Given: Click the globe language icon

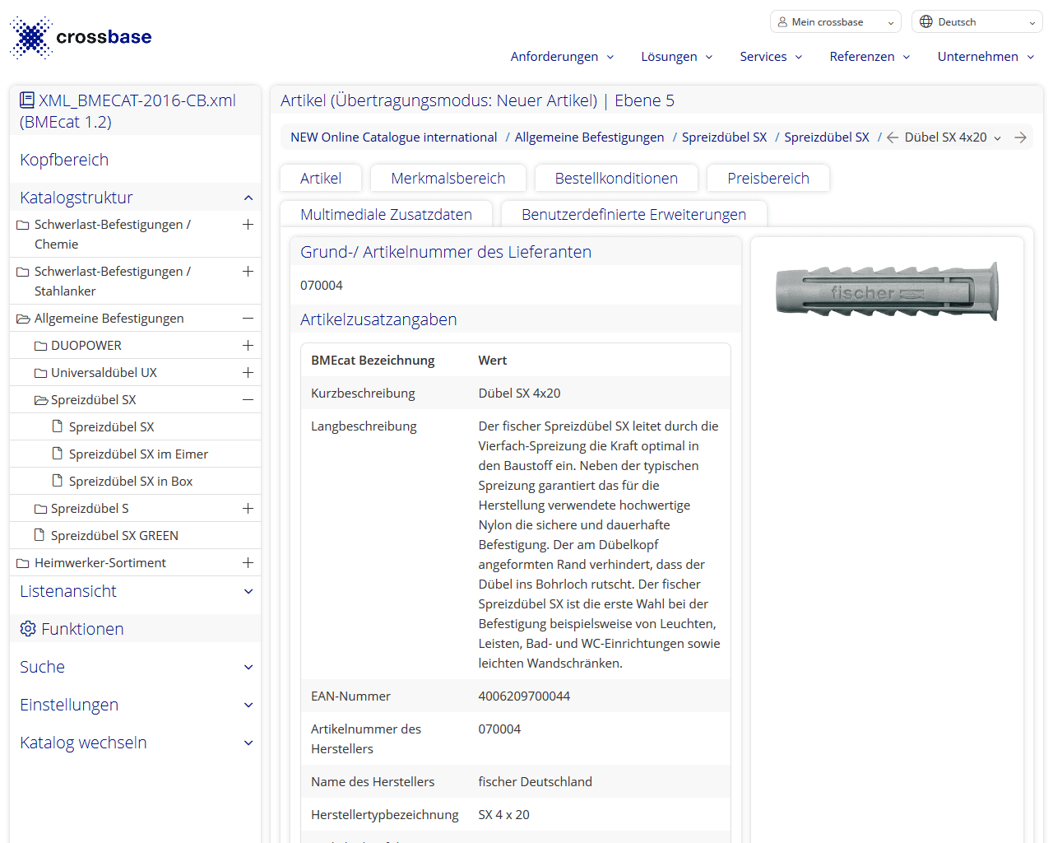Looking at the screenshot, I should (x=926, y=22).
